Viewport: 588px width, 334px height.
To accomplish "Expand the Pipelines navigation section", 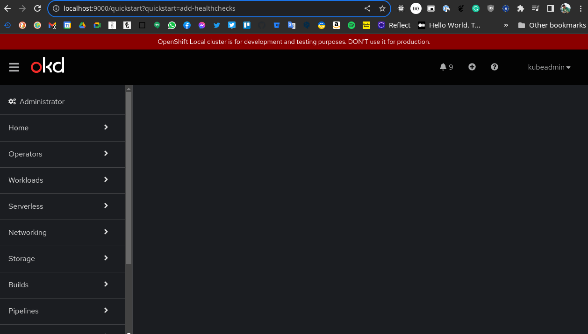I will 63,311.
